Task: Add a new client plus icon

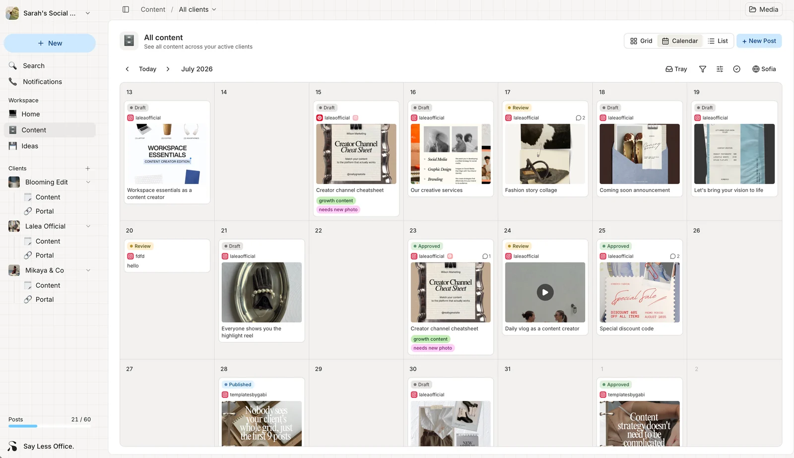Action: point(88,168)
